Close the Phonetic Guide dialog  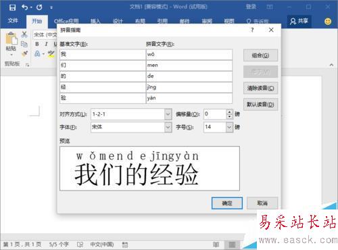tap(271, 30)
